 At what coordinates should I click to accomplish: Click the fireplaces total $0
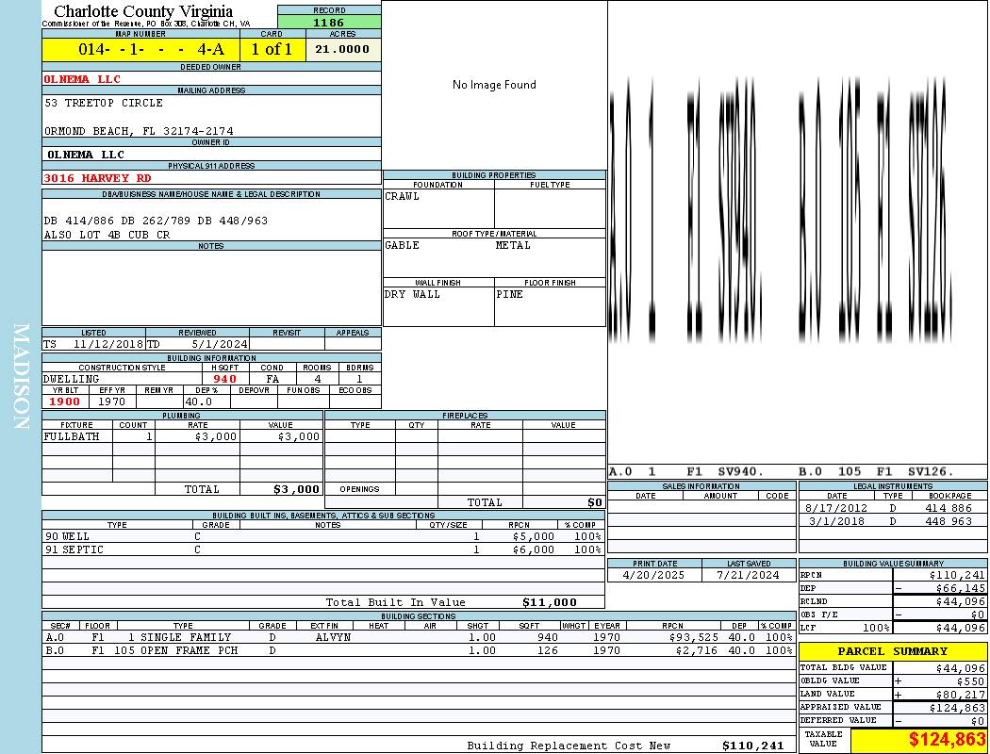[x=595, y=503]
